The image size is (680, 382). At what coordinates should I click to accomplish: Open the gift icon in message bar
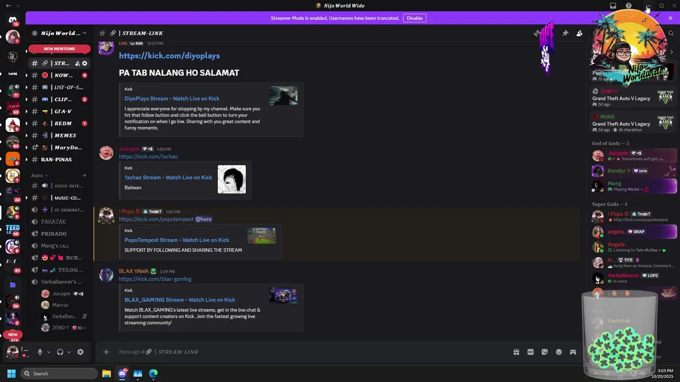coord(516,352)
